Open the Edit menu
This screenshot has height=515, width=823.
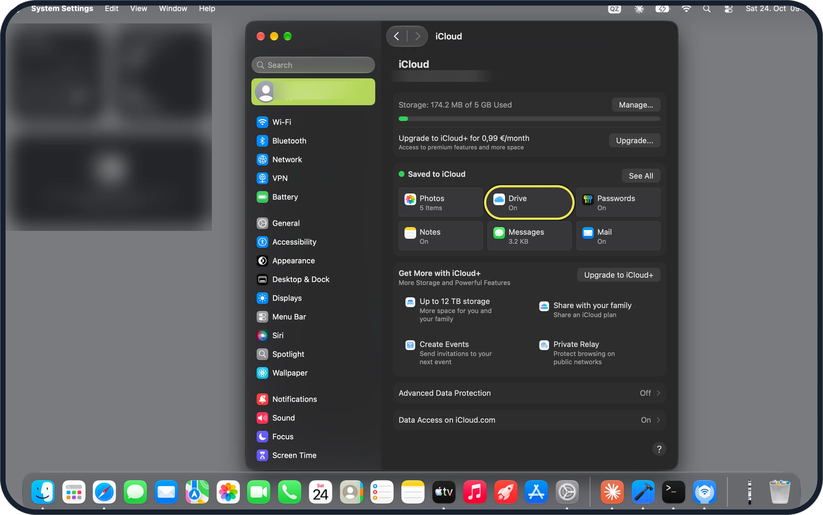pyautogui.click(x=111, y=8)
